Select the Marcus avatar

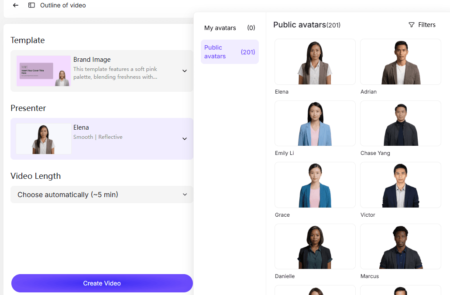click(400, 247)
